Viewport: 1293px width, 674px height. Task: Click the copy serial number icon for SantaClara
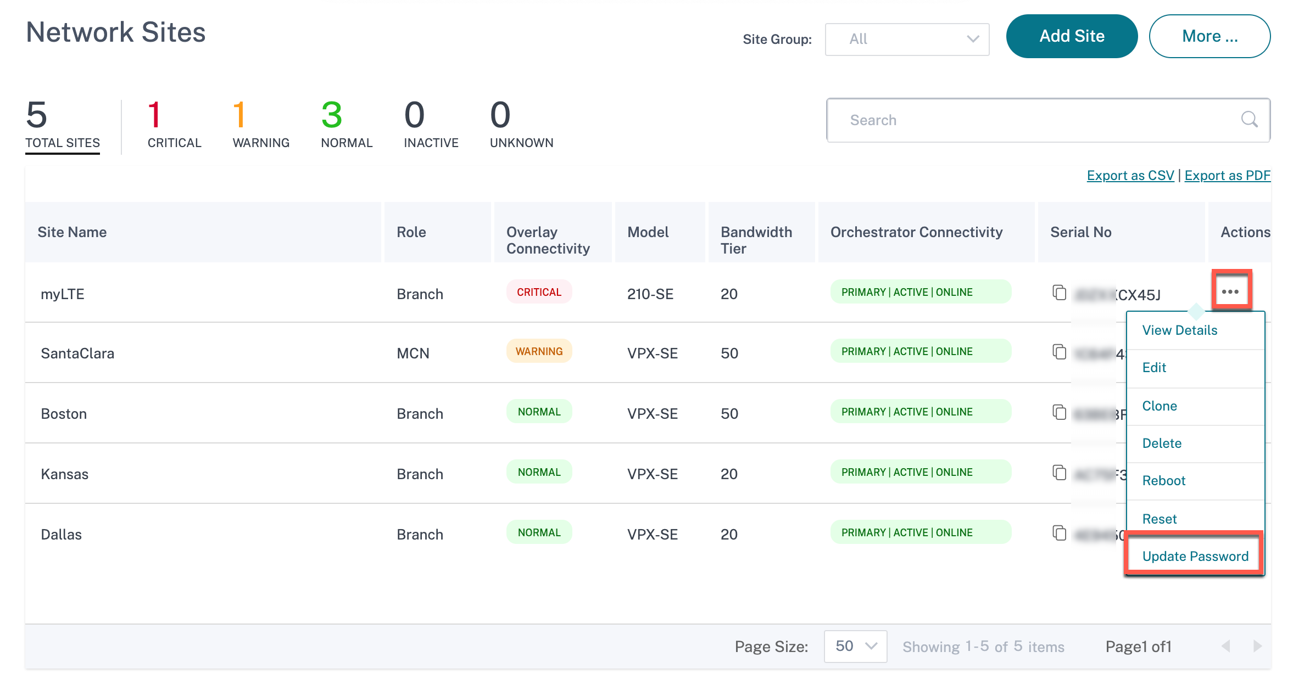[1060, 351]
